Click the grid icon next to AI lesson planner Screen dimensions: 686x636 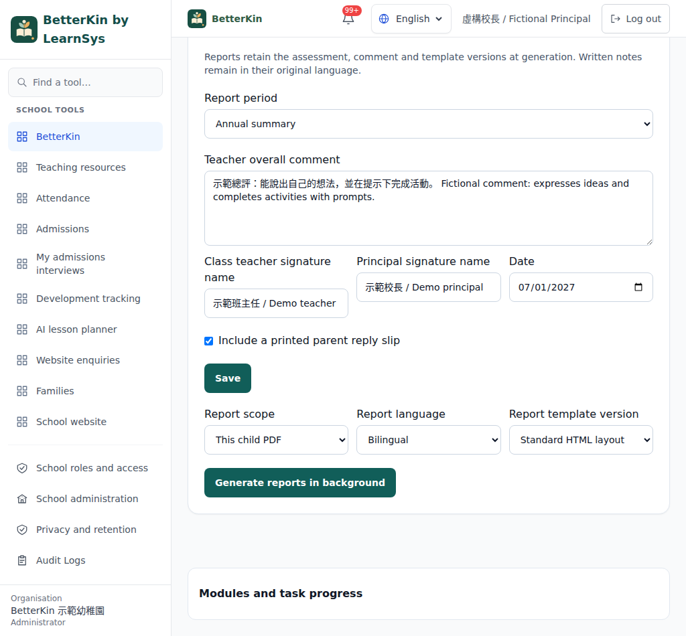(x=22, y=329)
